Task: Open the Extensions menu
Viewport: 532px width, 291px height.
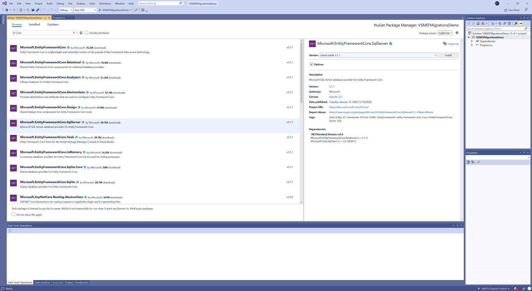Action: pyautogui.click(x=105, y=4)
